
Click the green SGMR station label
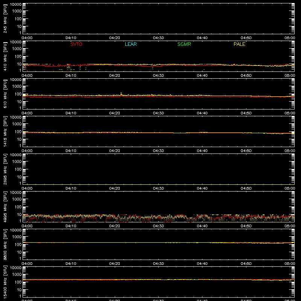tap(184, 44)
